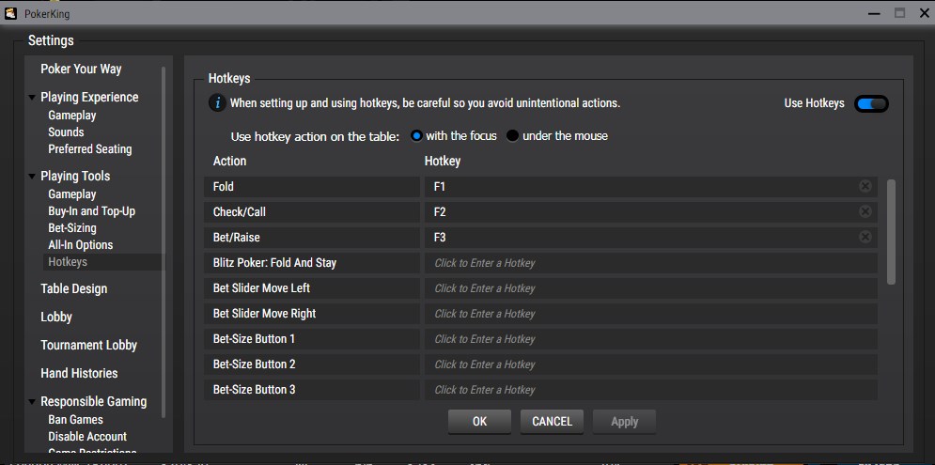Click the 'Bet-Size Button 3' action label
935x465 pixels.
254,390
